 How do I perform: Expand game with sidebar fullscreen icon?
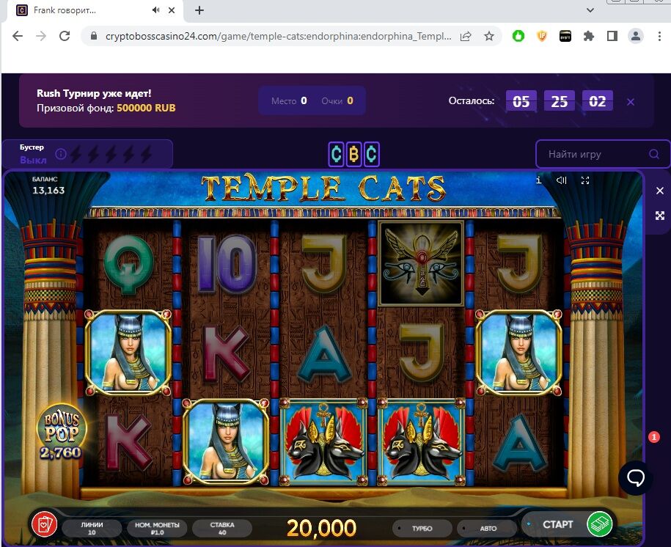[x=660, y=216]
